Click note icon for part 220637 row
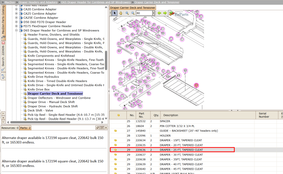283x174 pixels. point(115,155)
